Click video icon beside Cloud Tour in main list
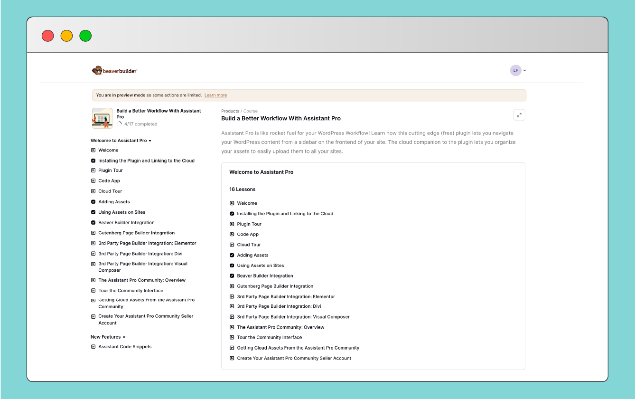 coord(232,245)
